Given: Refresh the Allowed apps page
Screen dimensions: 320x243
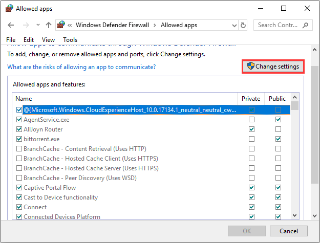Looking at the screenshot, I should click(243, 25).
